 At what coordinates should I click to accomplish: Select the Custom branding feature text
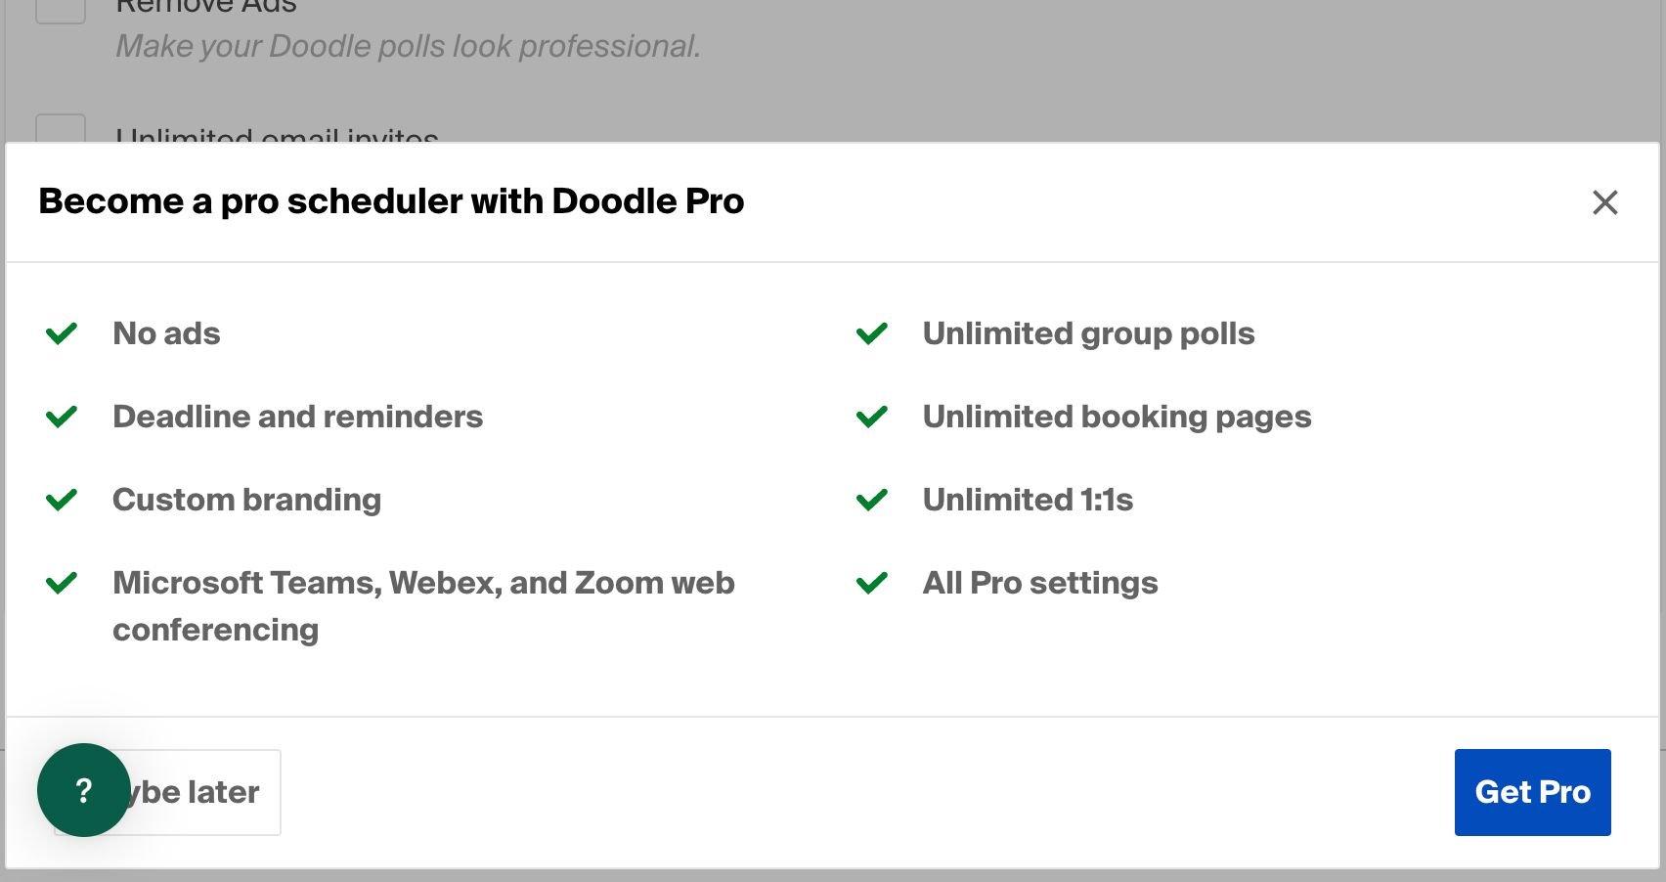pyautogui.click(x=247, y=502)
